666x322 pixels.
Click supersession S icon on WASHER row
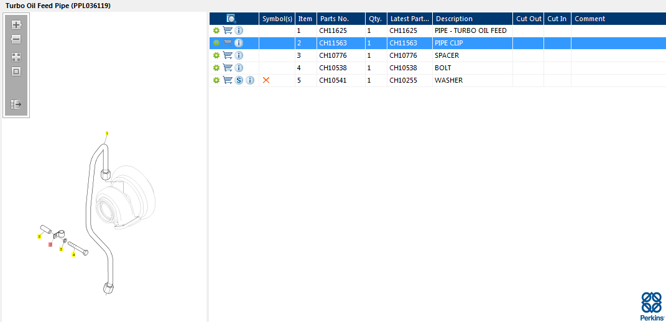tap(239, 80)
